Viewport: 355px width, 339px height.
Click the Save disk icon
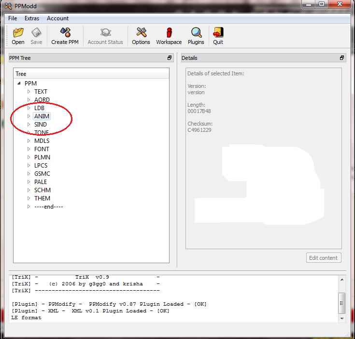[x=36, y=32]
